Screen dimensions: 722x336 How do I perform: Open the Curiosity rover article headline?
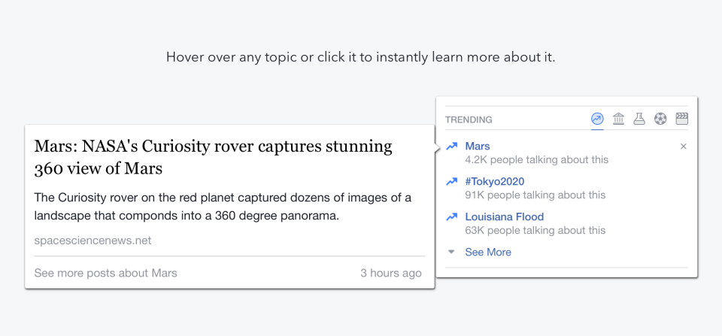click(213, 157)
